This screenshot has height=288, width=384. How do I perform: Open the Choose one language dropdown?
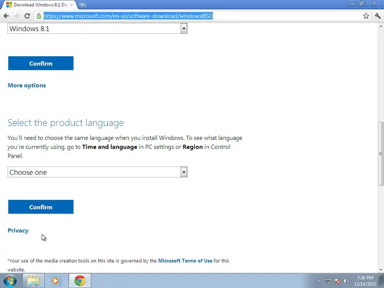pyautogui.click(x=97, y=172)
